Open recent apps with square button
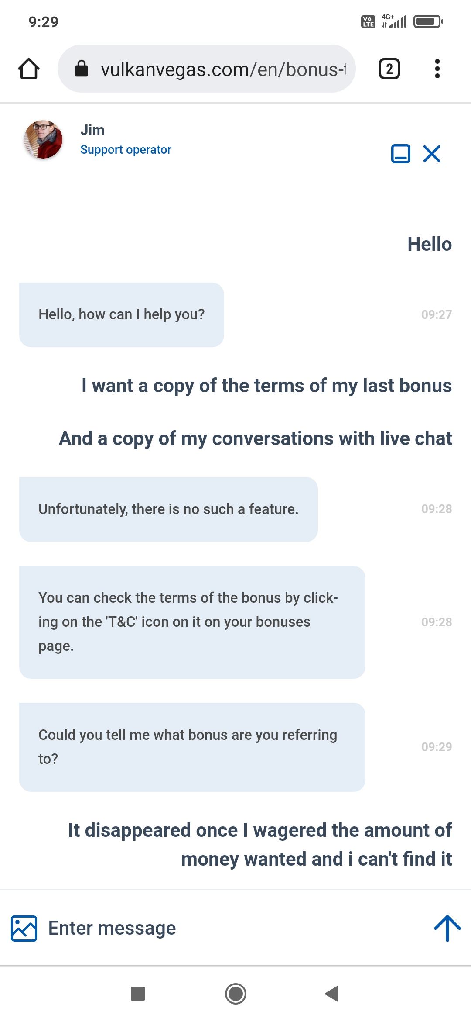The width and height of the screenshot is (471, 1022). [x=138, y=994]
